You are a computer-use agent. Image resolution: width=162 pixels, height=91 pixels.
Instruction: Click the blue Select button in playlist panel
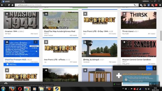click(149, 68)
